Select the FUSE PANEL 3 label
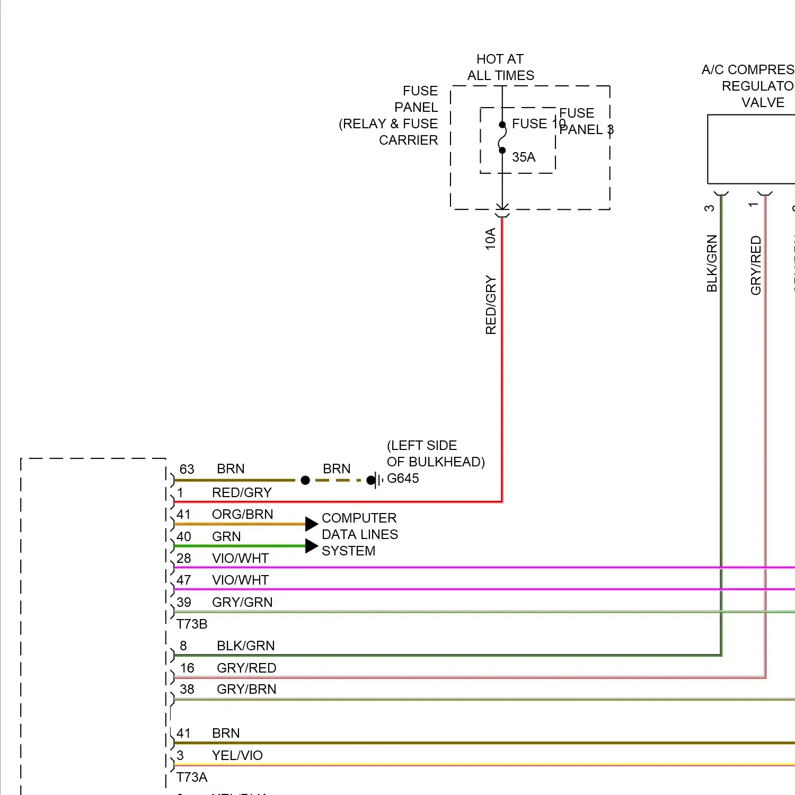Viewport: 795px width, 795px height. (x=586, y=121)
